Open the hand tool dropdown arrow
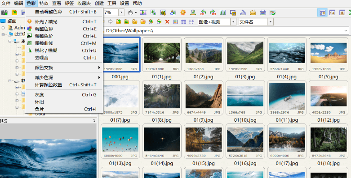The width and height of the screenshot is (351, 178). [136, 13]
